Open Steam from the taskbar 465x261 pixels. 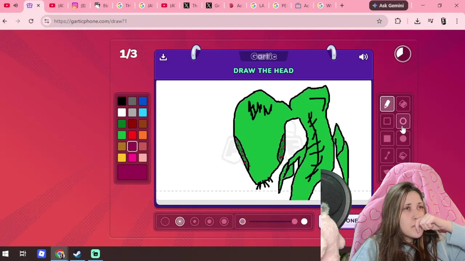(x=77, y=254)
